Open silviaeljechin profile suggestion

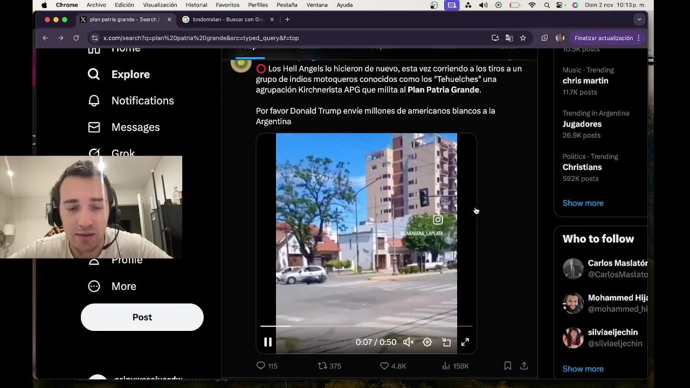click(605, 338)
